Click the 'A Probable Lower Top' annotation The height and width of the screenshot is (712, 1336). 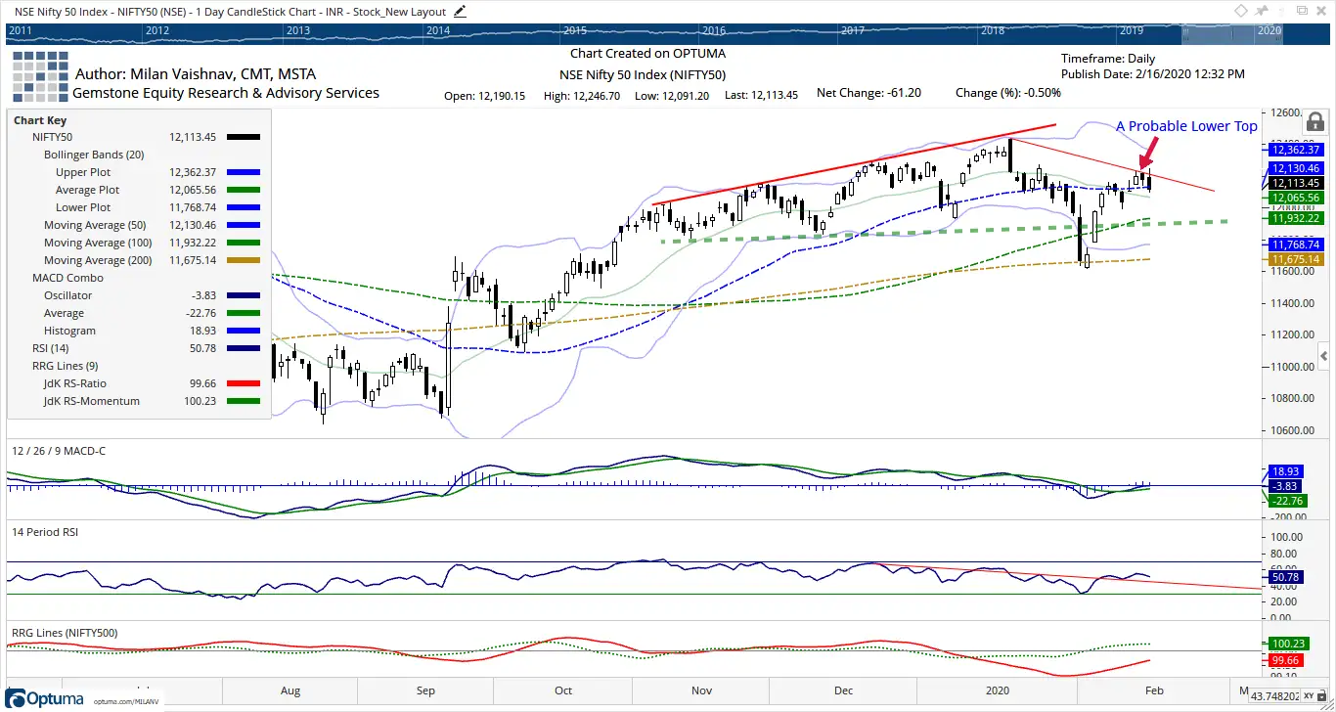click(1185, 126)
